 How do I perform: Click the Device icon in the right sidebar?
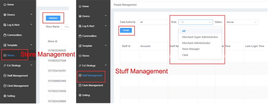click(80, 16)
